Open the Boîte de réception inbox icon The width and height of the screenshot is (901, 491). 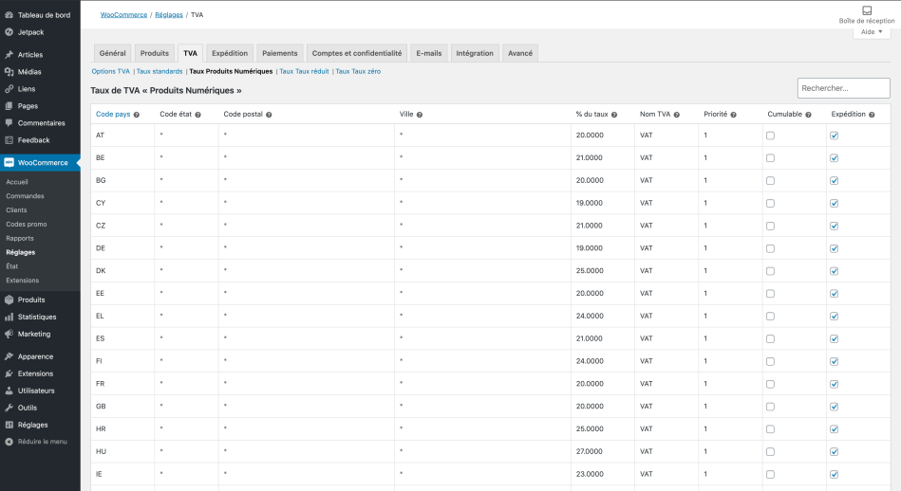(x=866, y=10)
